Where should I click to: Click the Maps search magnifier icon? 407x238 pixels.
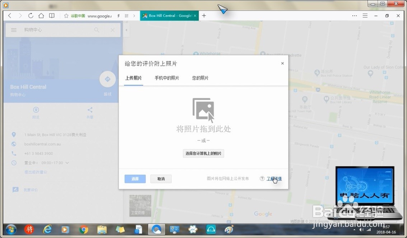click(96, 30)
